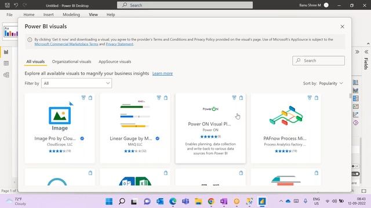Viewport: 371px width, 208px height.
Task: Click the blue certified badge next to Linear Gauge title
Action: click(x=157, y=139)
